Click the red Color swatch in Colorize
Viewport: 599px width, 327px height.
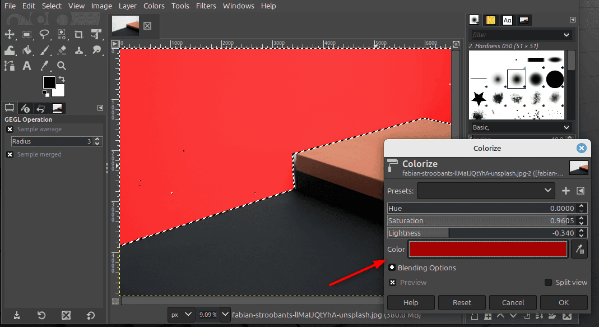click(487, 249)
